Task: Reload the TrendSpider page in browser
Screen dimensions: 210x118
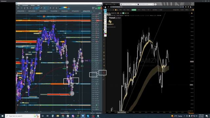Action: coord(108,7)
